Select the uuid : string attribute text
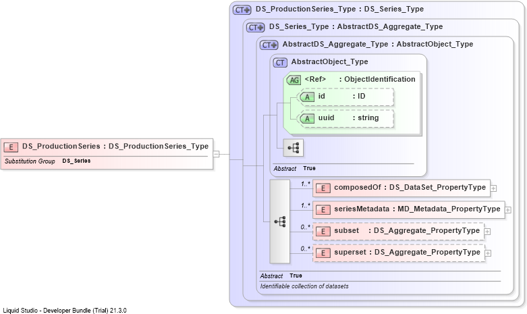The image size is (527, 314). (x=348, y=117)
